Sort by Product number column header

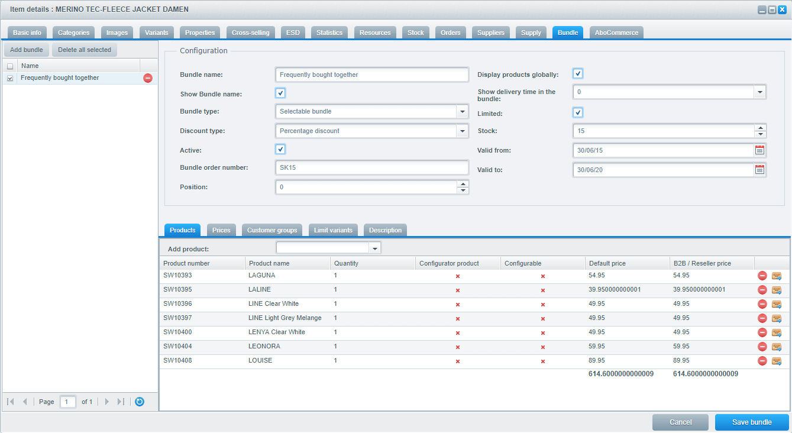[x=202, y=263]
